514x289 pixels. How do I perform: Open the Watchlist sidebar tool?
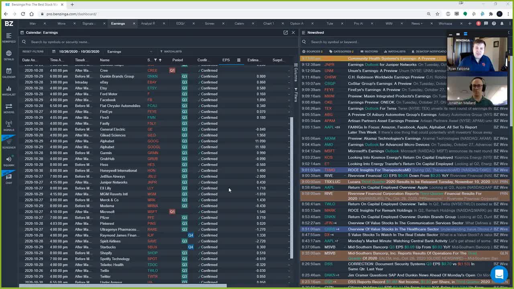[x=9, y=91]
